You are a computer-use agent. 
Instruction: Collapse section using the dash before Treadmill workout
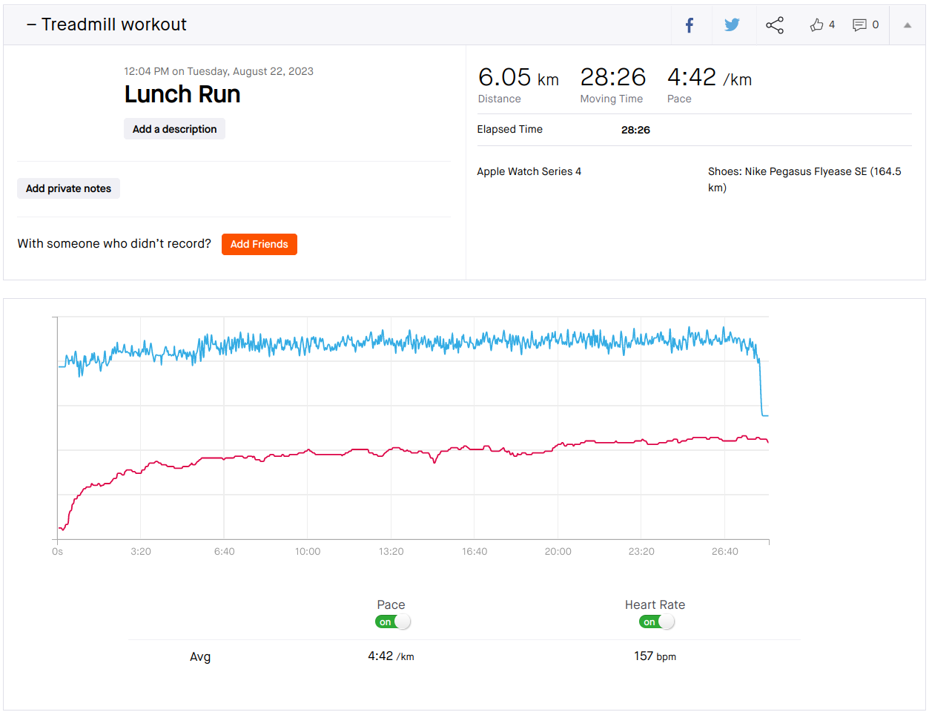pyautogui.click(x=31, y=24)
